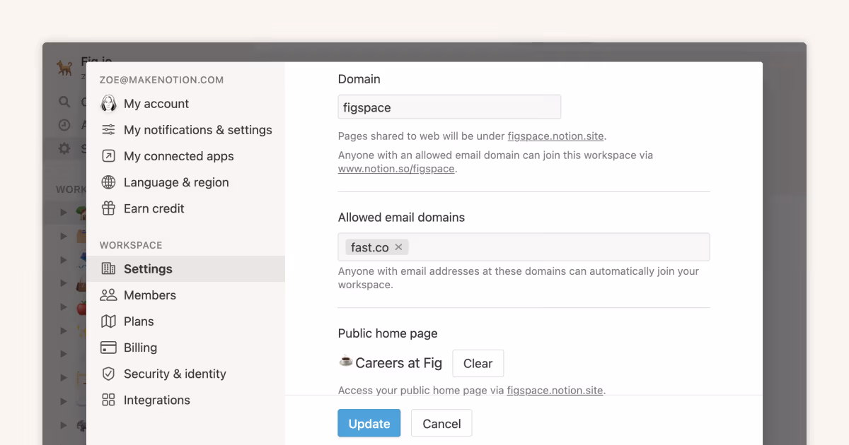849x445 pixels.
Task: Expand the topmost page in the sidebar tree
Action: (64, 212)
